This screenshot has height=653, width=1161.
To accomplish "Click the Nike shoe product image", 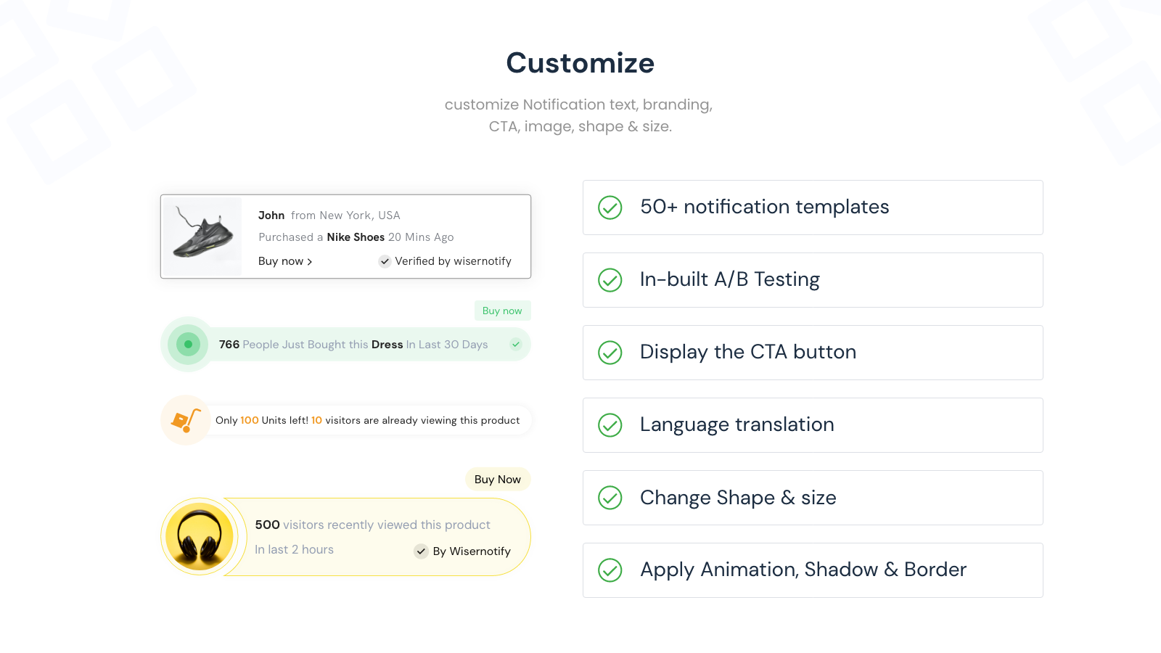I will point(202,237).
